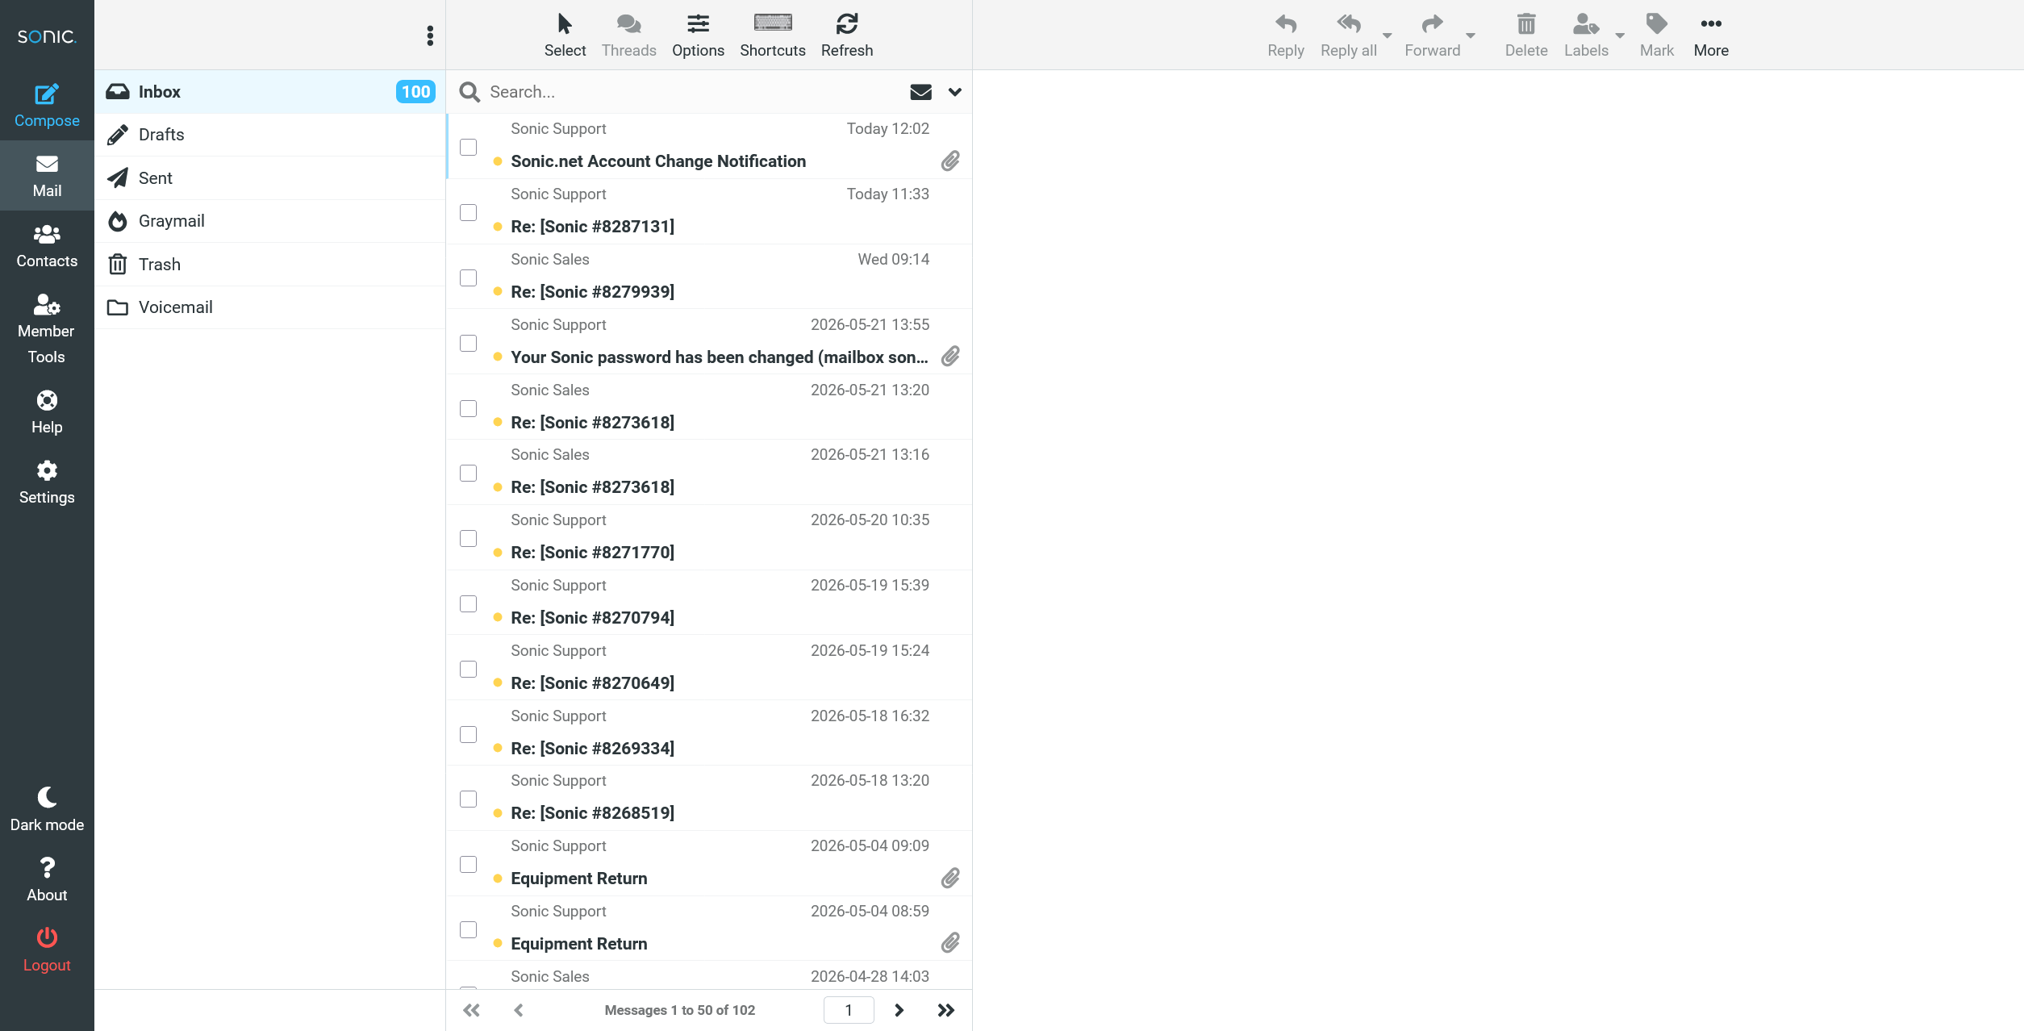Open the Trash folder
Image resolution: width=2024 pixels, height=1031 pixels.
(x=270, y=265)
